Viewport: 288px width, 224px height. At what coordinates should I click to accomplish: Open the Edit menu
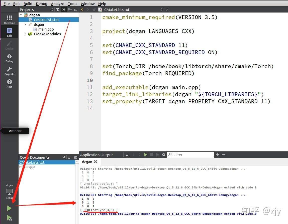(x=17, y=4)
